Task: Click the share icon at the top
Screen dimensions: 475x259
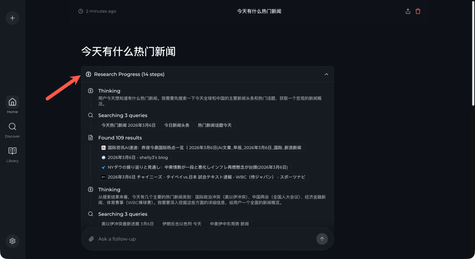Action: [408, 11]
